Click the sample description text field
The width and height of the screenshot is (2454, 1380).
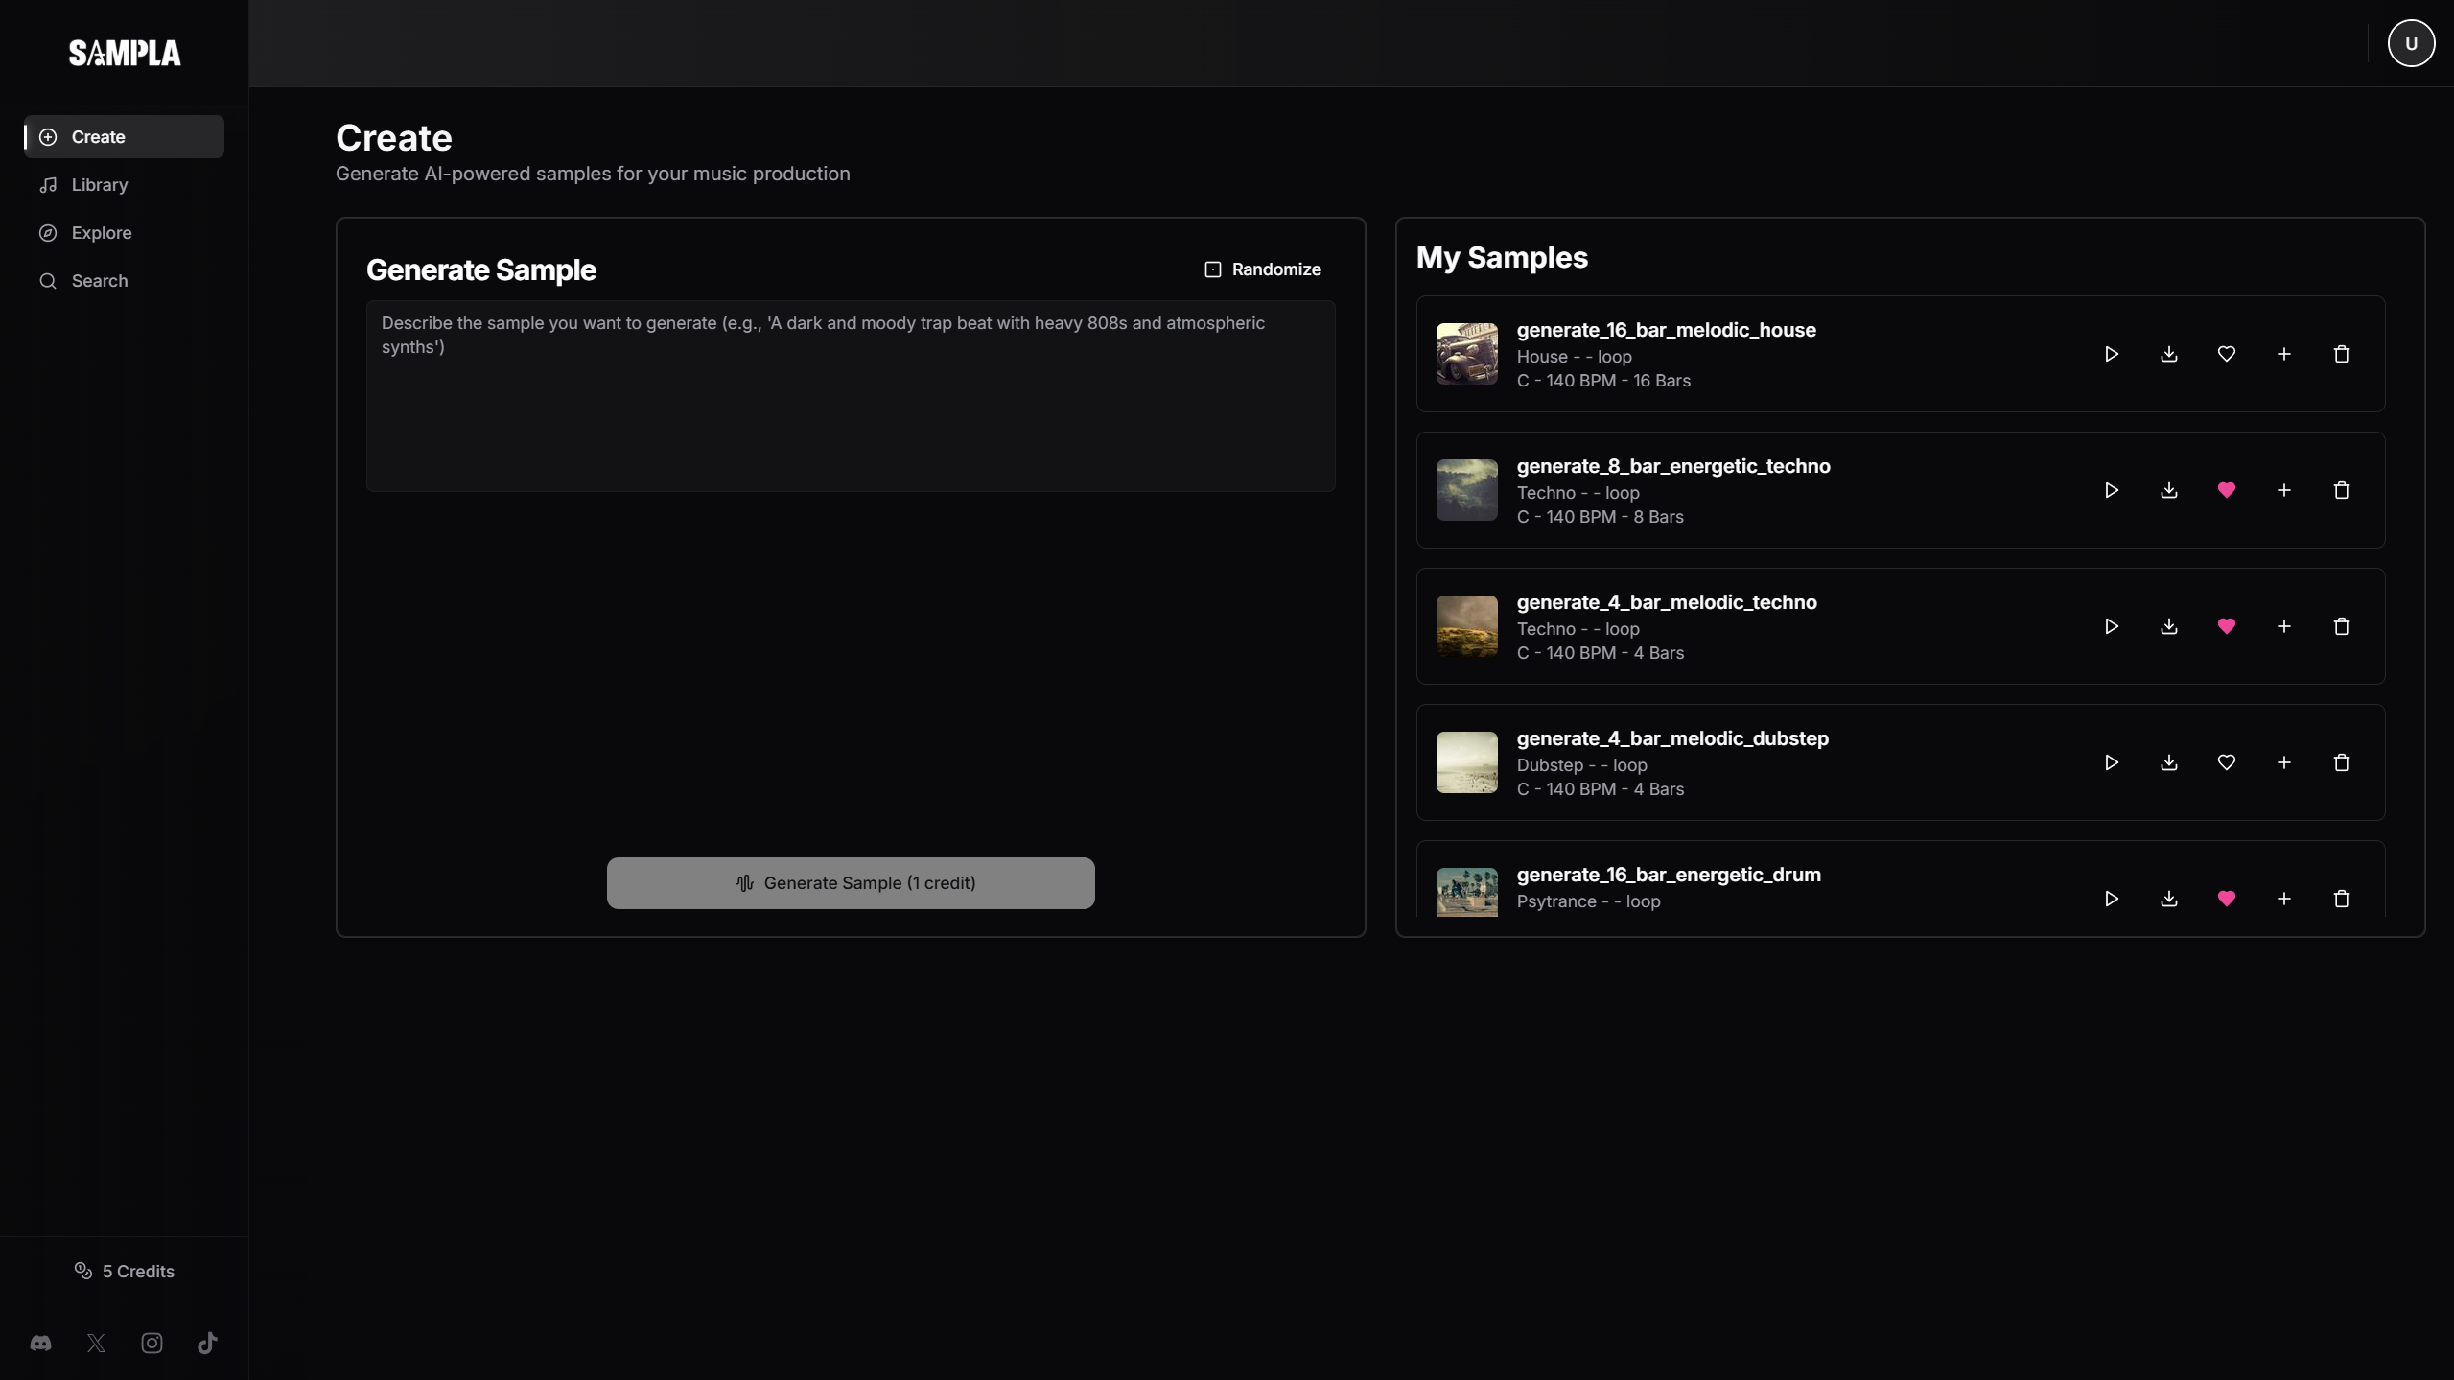pos(850,395)
